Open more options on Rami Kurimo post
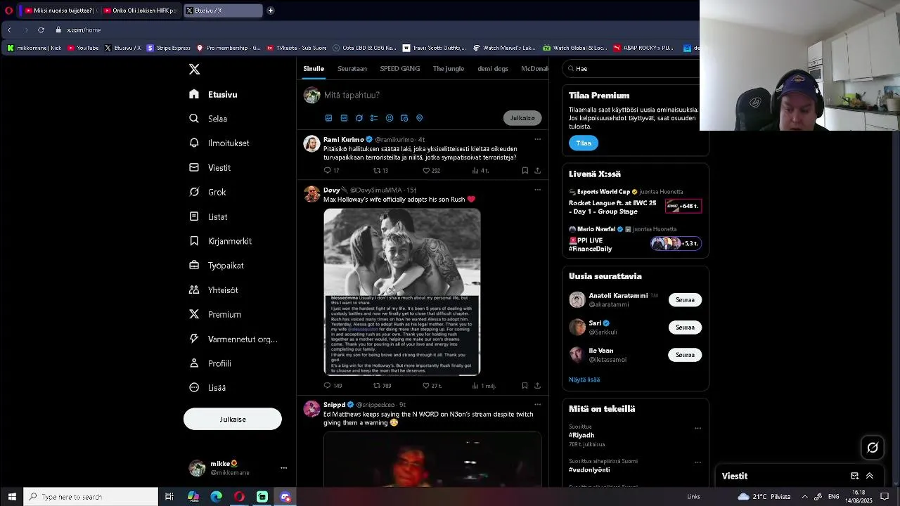The height and width of the screenshot is (506, 900). 537,139
